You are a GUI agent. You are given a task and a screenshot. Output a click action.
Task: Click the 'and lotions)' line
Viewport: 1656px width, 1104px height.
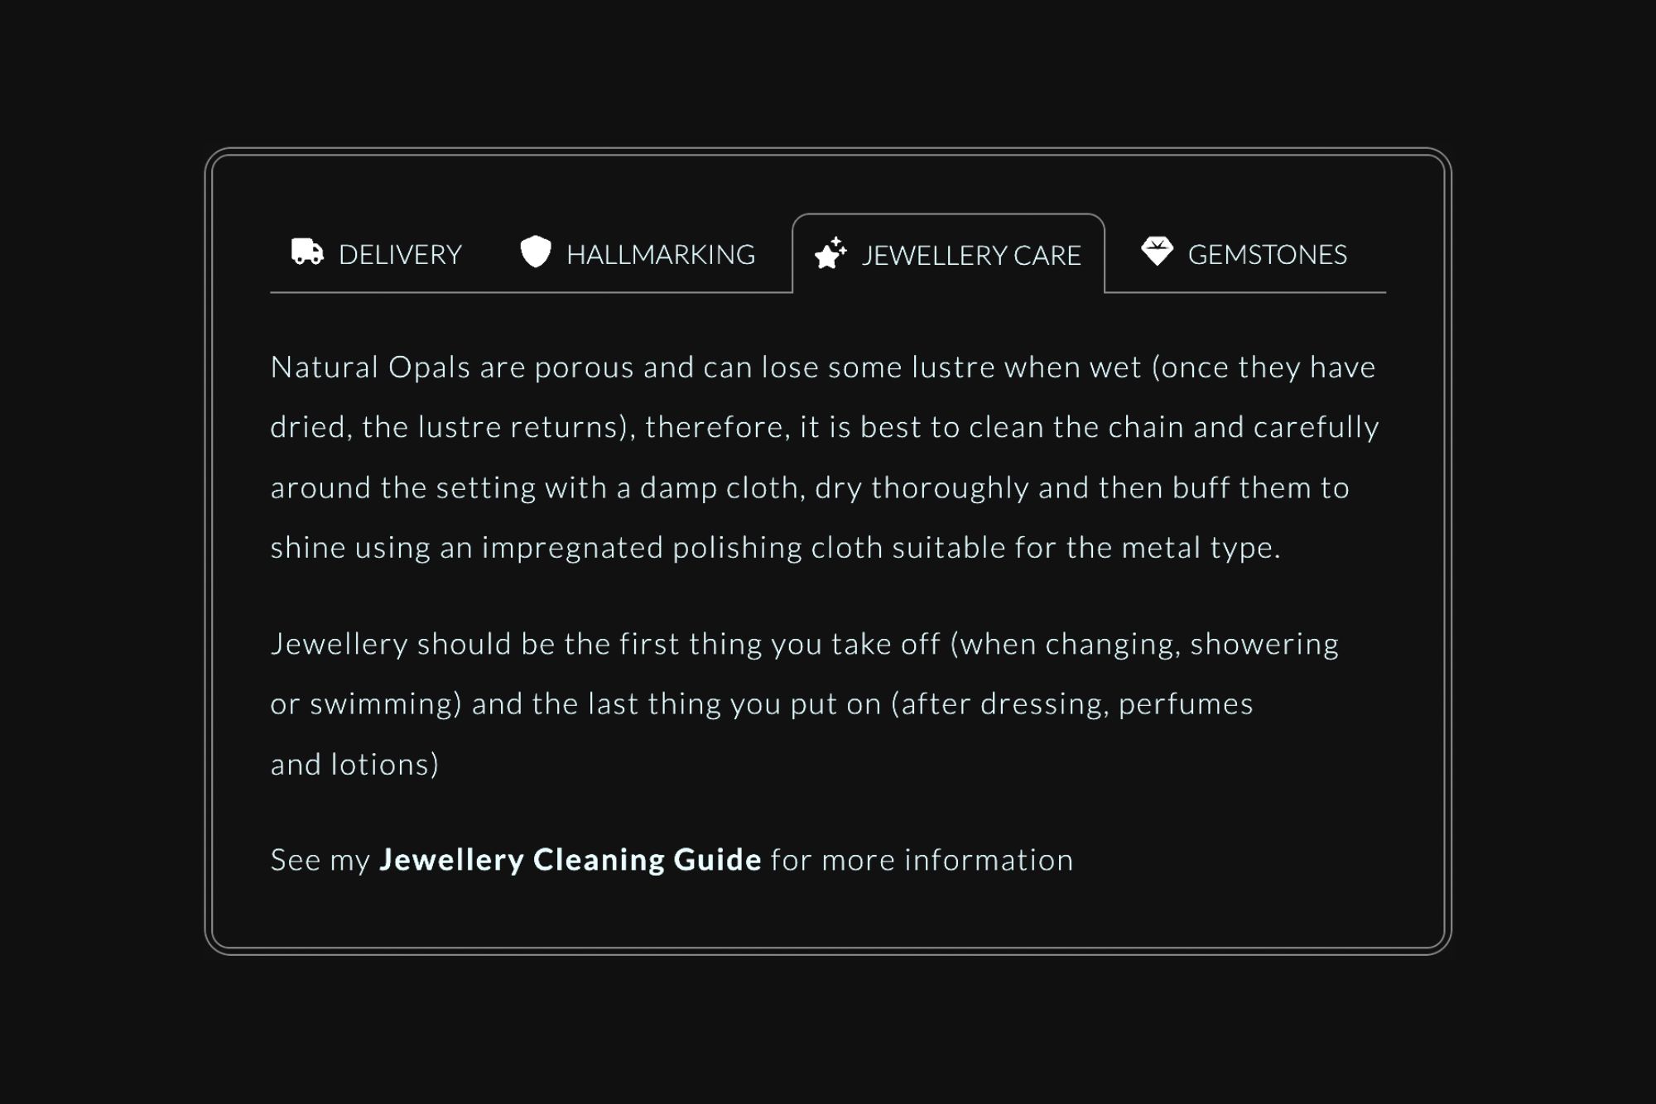(354, 764)
